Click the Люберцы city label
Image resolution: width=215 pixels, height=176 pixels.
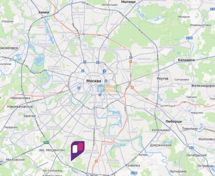tap(174, 121)
